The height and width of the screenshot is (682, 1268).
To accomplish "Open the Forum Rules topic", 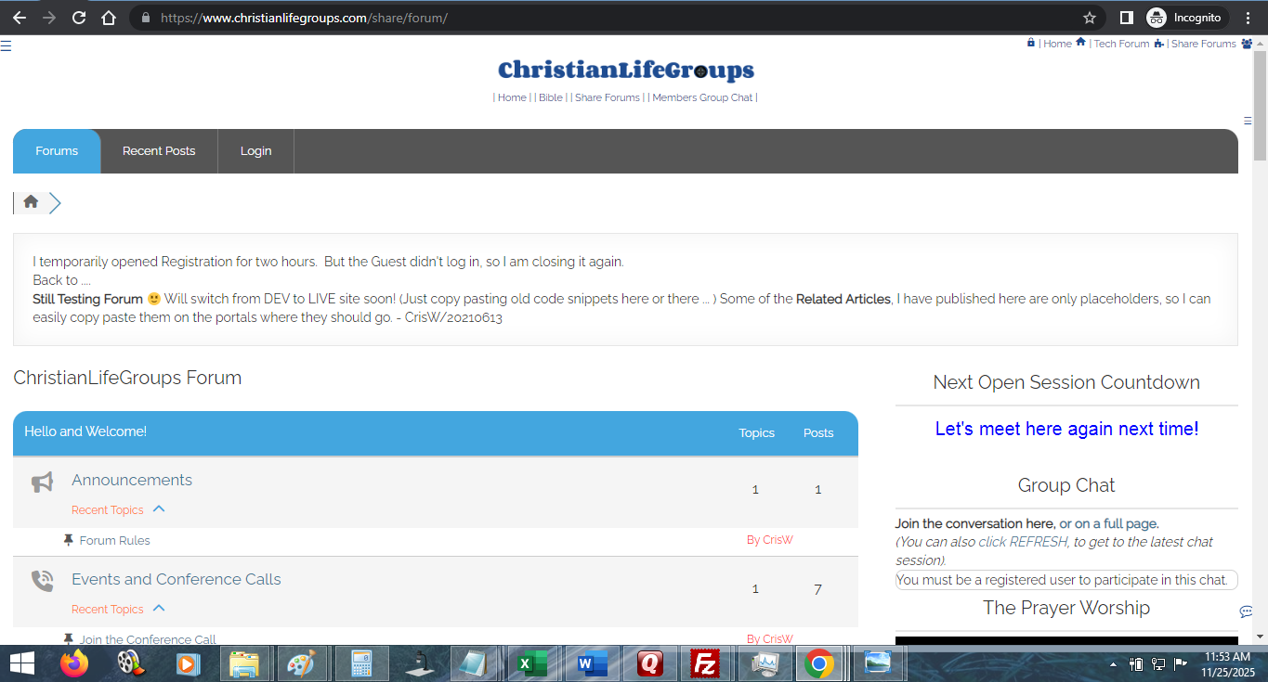I will tap(114, 540).
